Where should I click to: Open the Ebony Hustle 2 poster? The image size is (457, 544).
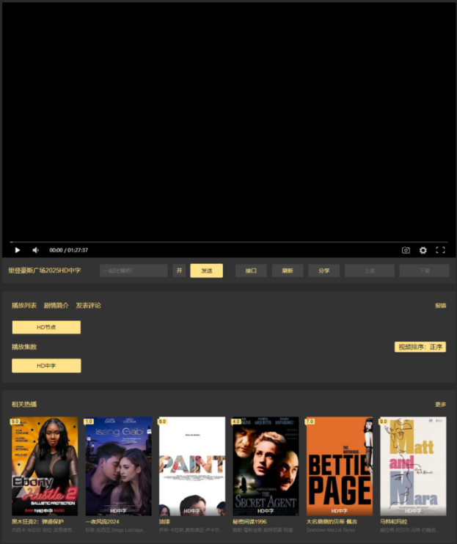[x=45, y=466]
